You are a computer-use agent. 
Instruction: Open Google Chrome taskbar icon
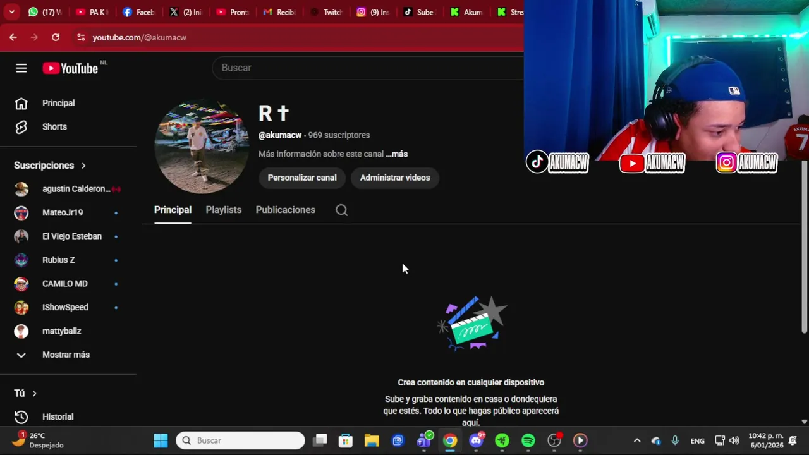(x=450, y=440)
